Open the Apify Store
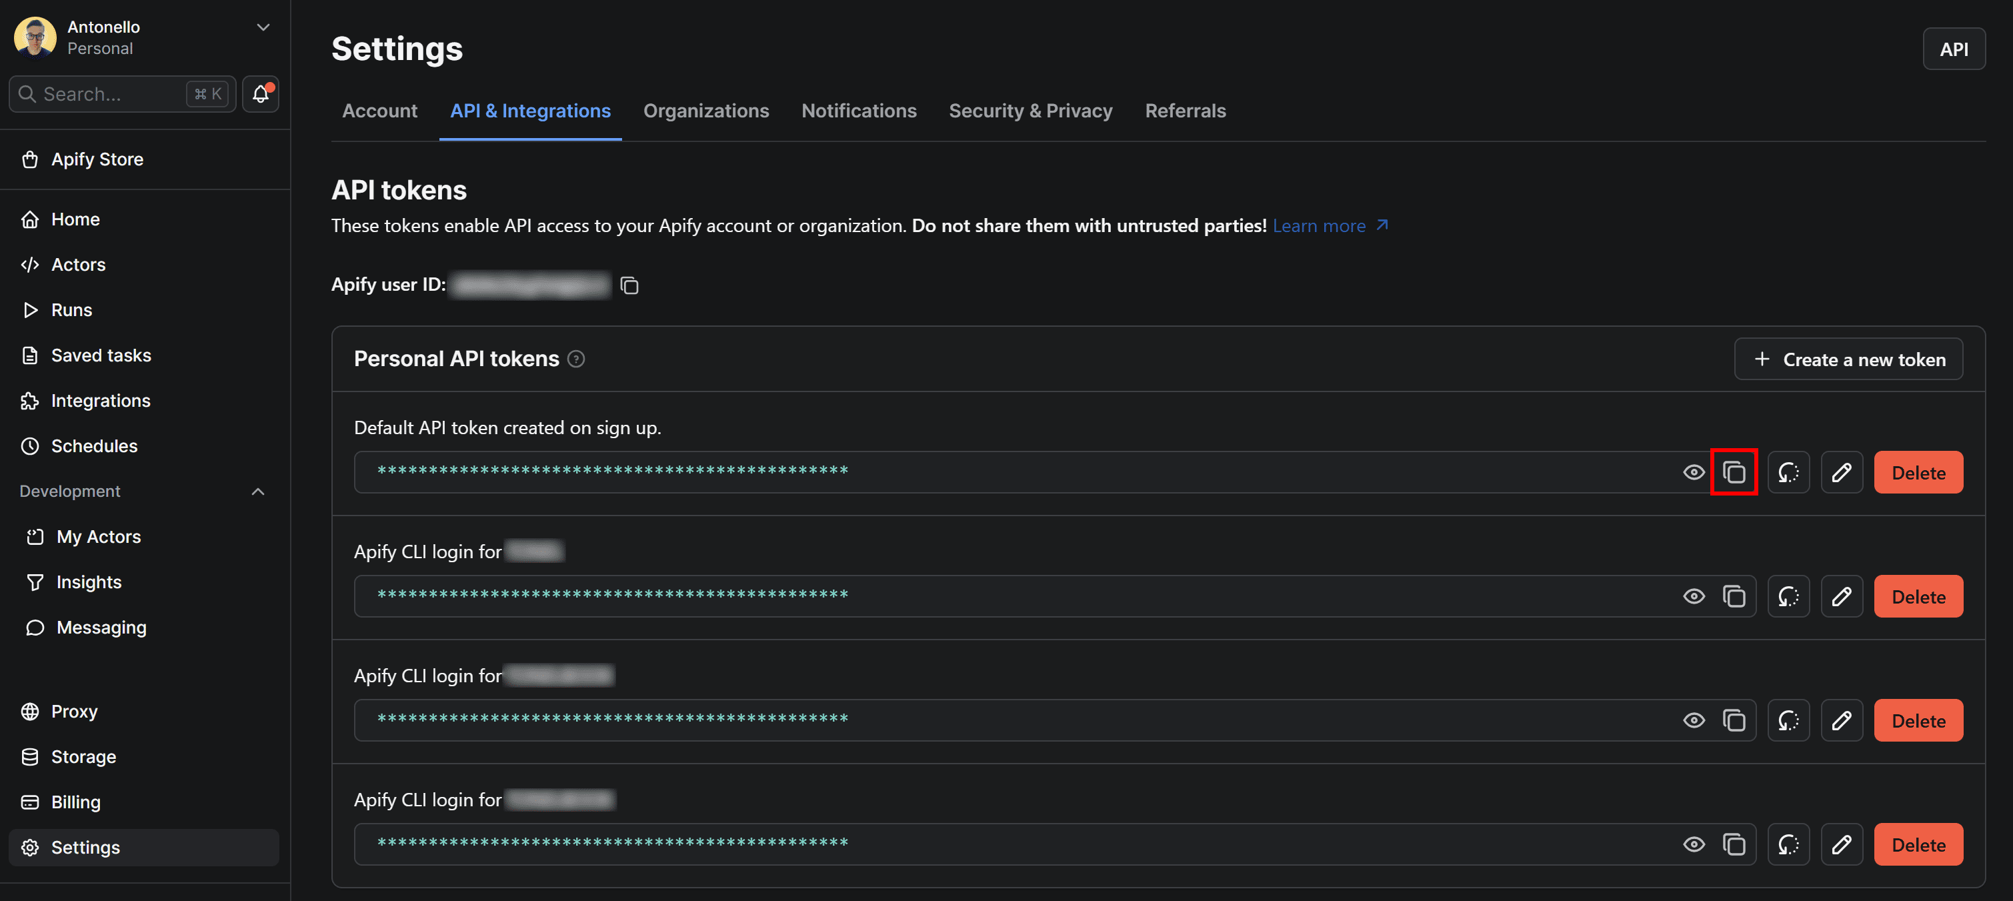 click(97, 159)
